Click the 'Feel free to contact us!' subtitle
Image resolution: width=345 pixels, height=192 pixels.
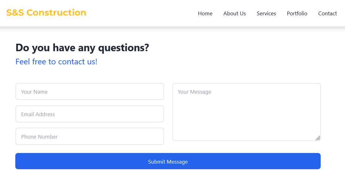point(56,62)
